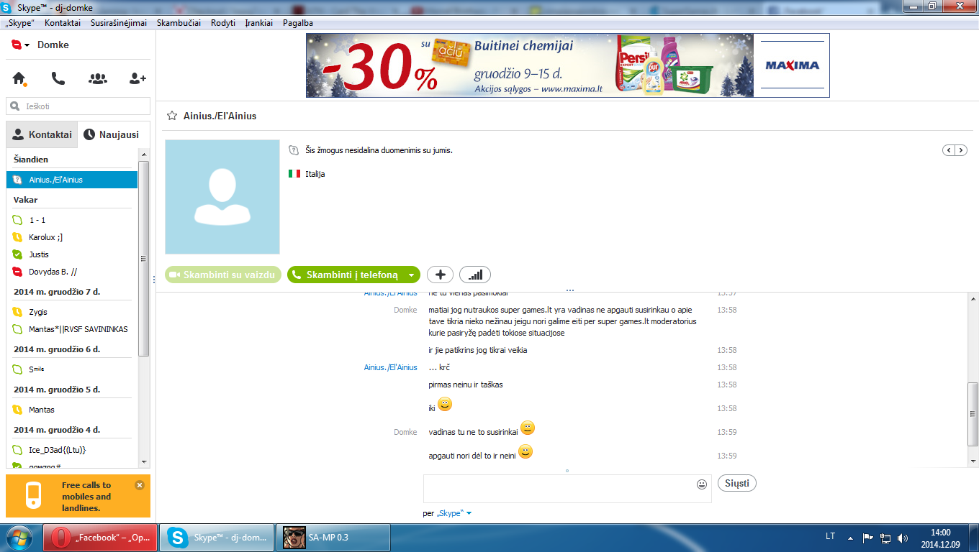This screenshot has height=552, width=979.
Task: Click status icon next to Justis
Action: click(18, 254)
